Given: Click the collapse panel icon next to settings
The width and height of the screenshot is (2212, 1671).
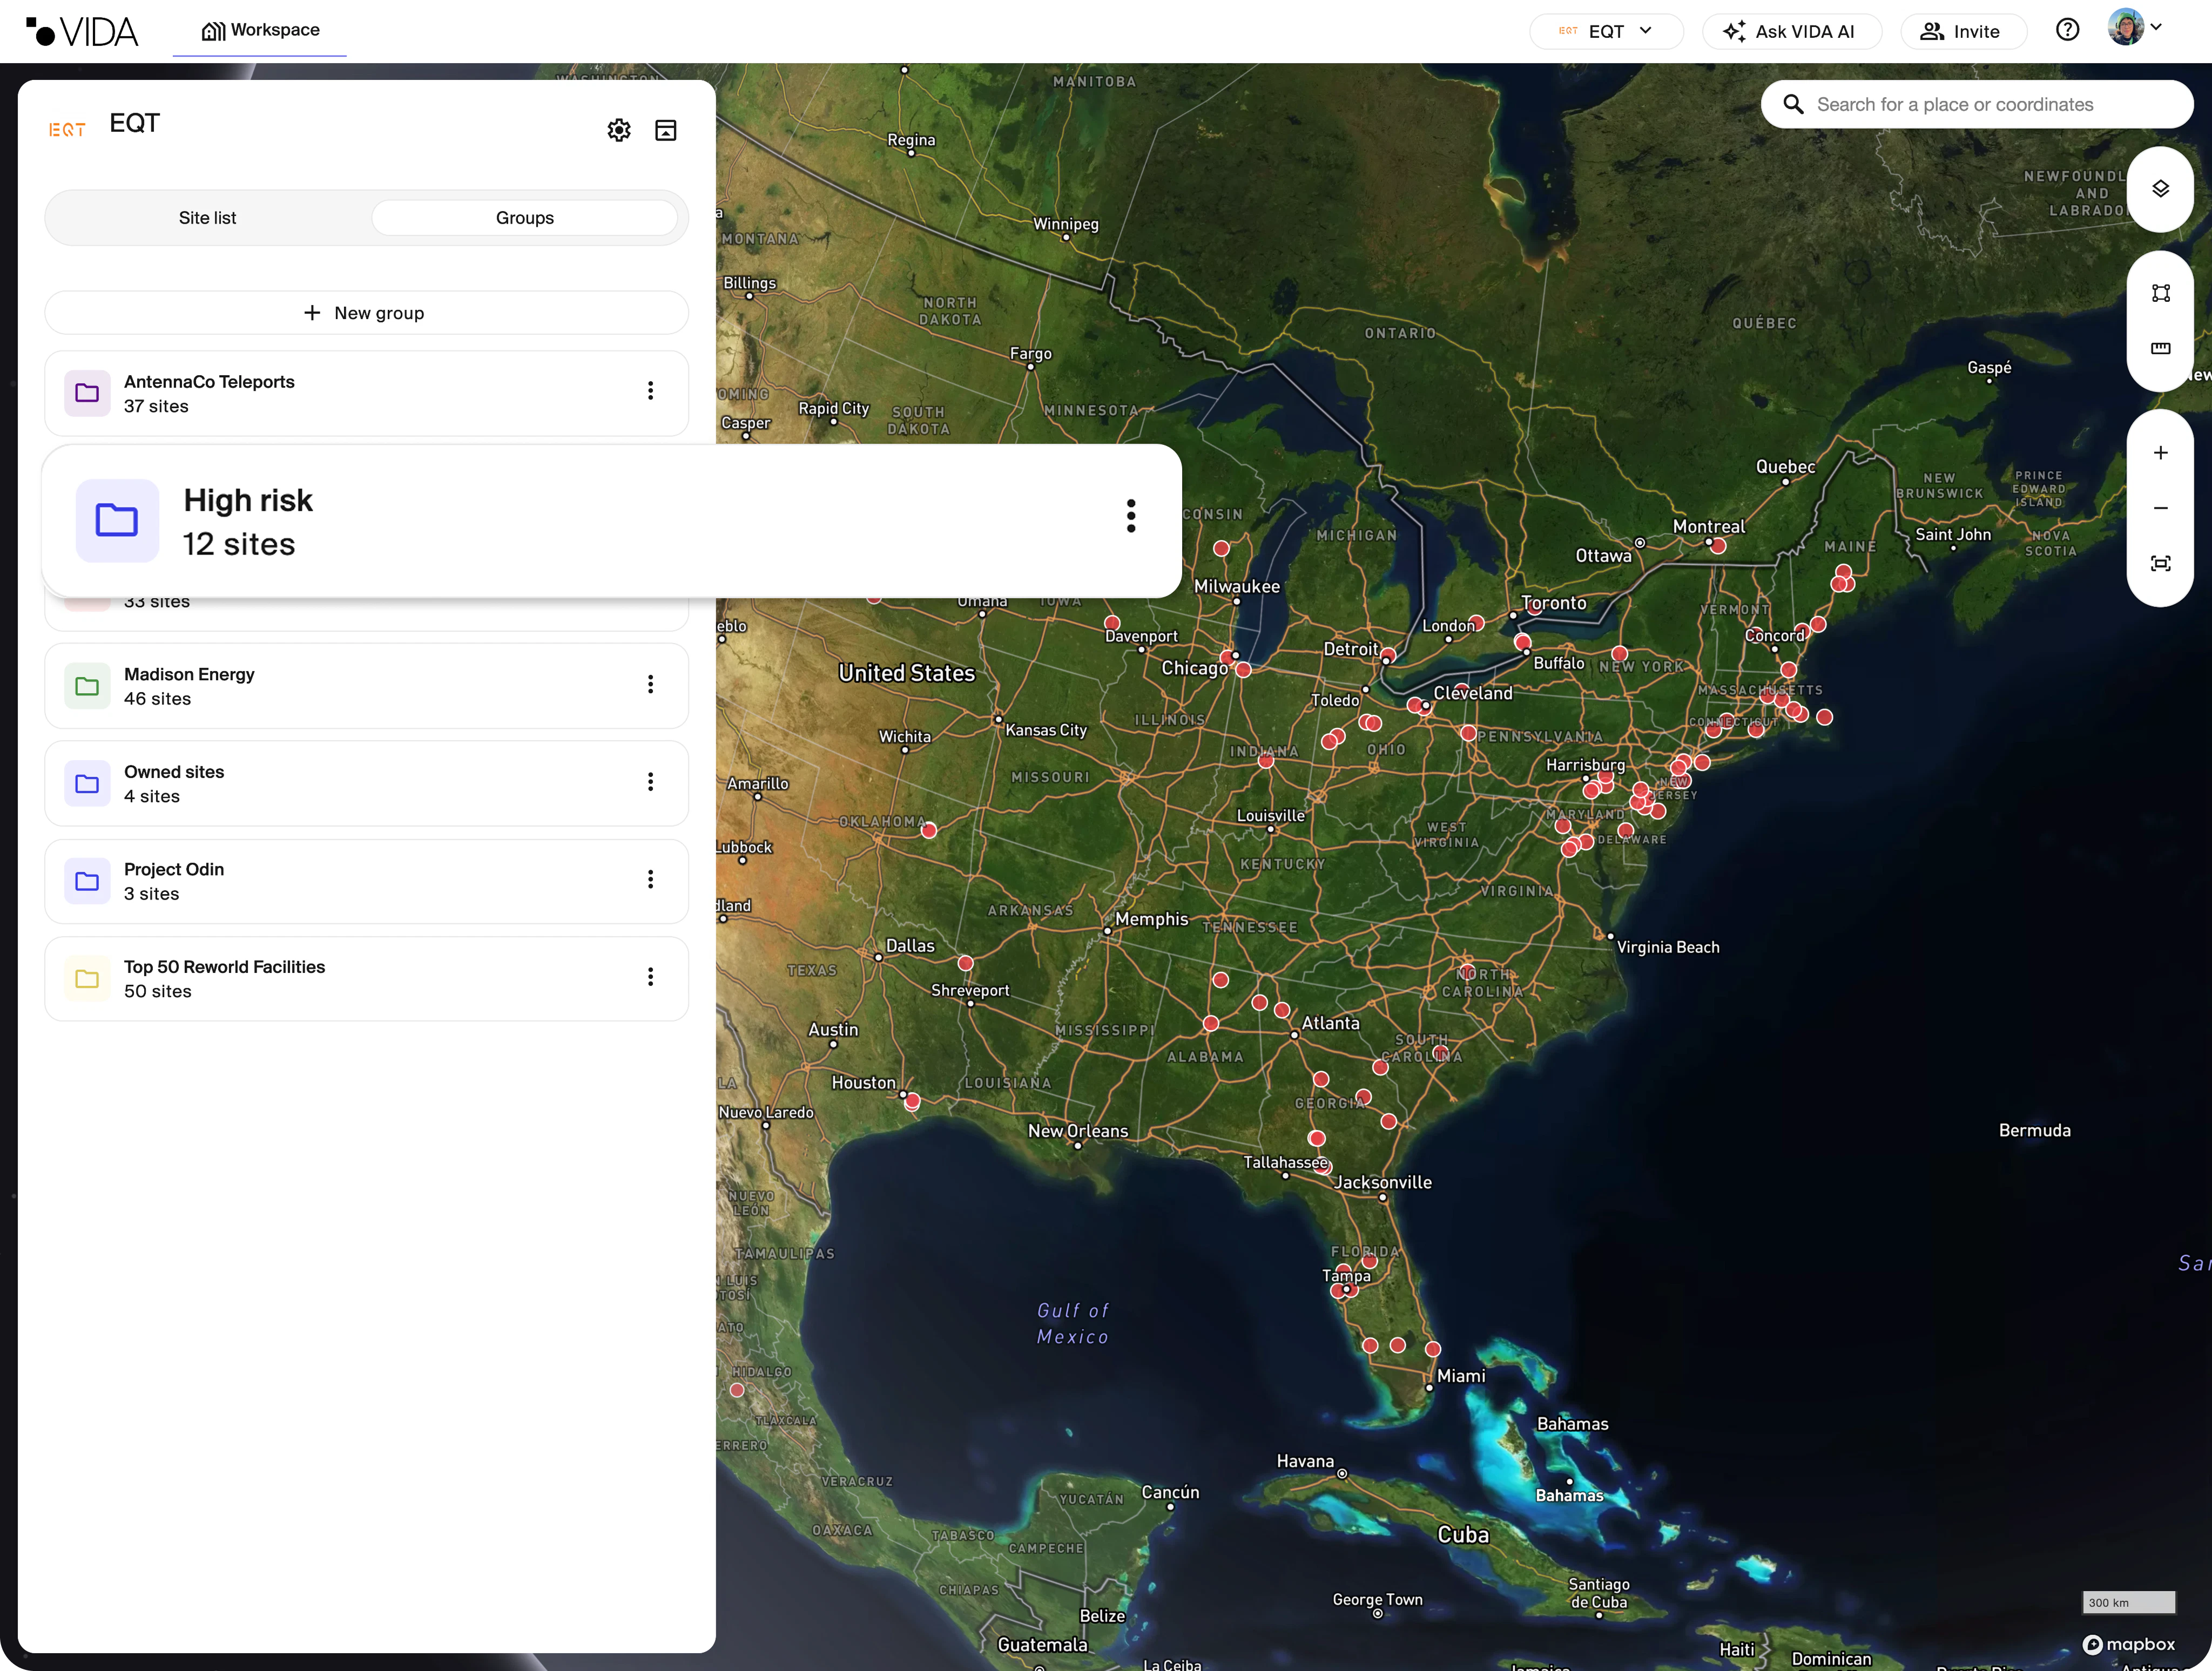Looking at the screenshot, I should tap(666, 130).
